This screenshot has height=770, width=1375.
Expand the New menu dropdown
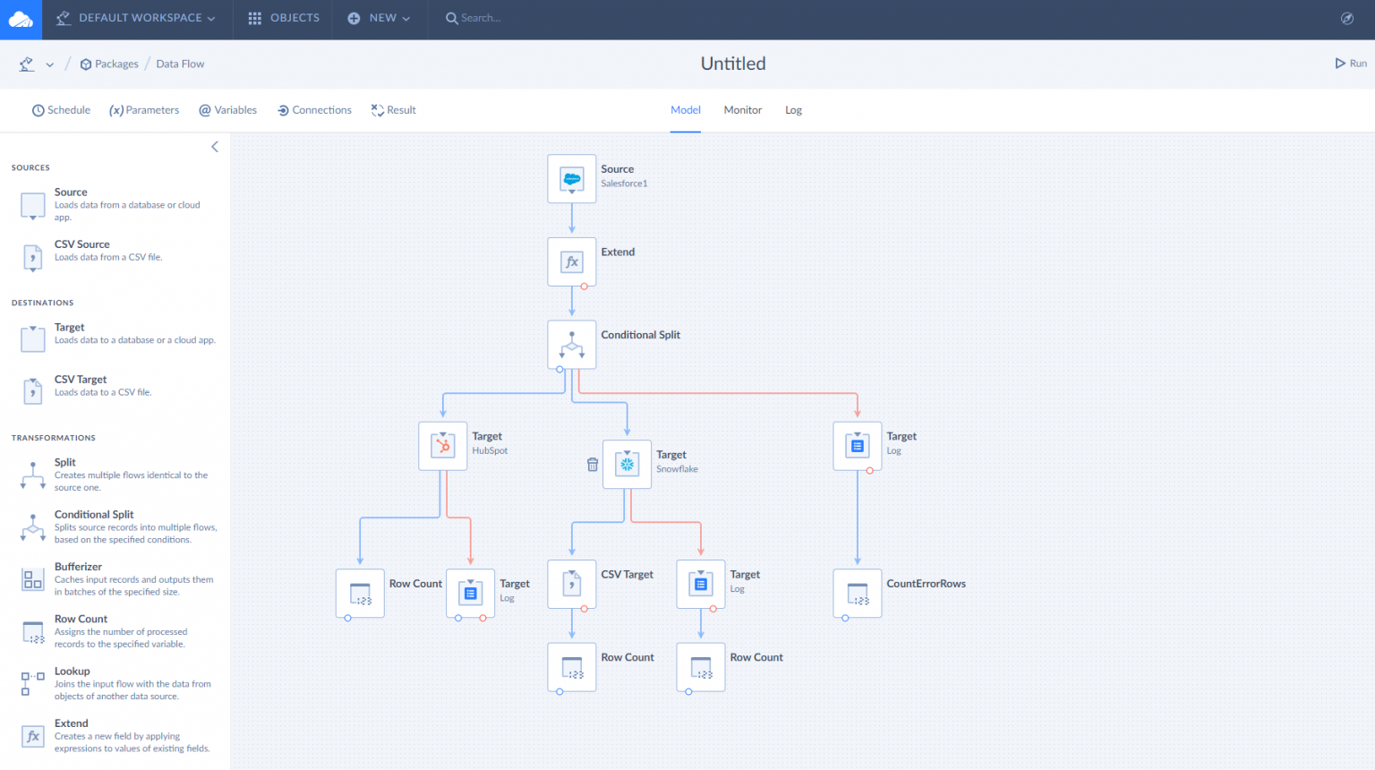coord(380,18)
